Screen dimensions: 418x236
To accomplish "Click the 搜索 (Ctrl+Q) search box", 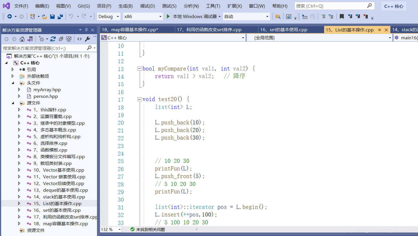I will (x=334, y=6).
